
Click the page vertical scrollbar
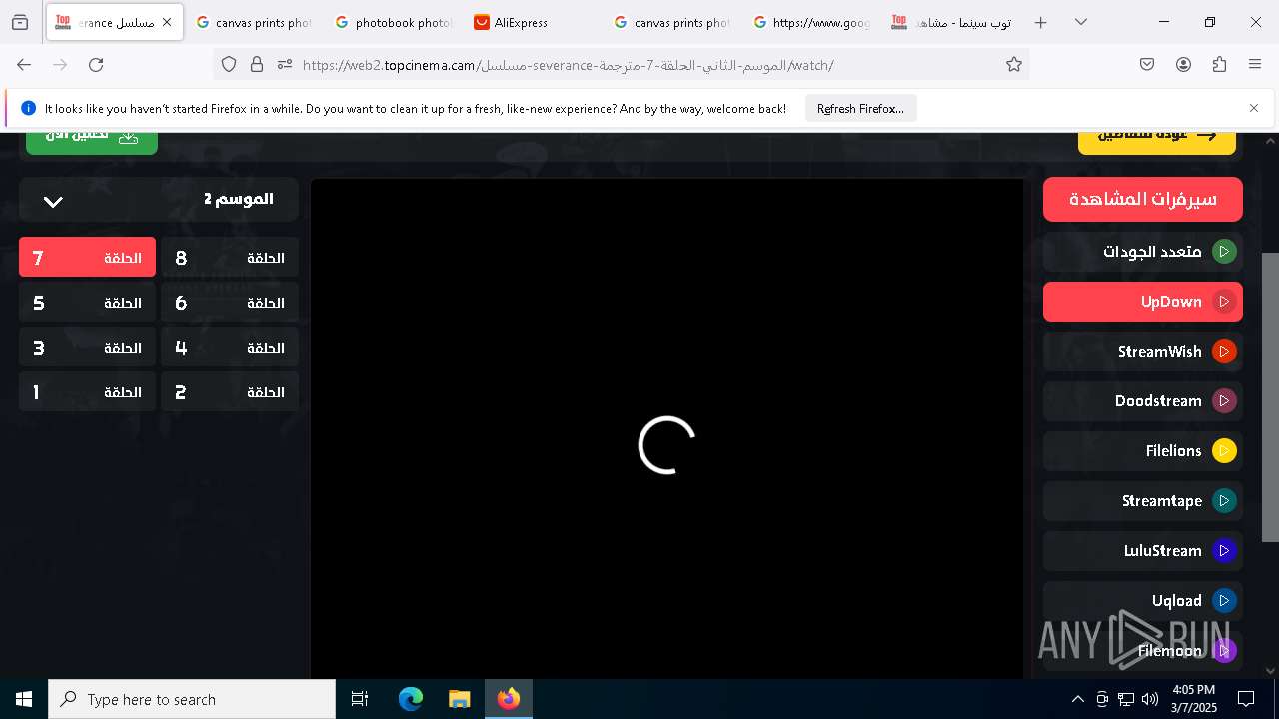[x=1270, y=397]
